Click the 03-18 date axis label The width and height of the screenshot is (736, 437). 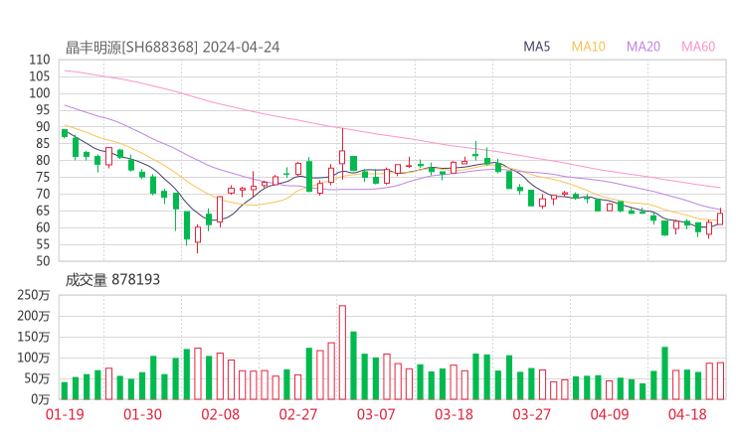[454, 415]
